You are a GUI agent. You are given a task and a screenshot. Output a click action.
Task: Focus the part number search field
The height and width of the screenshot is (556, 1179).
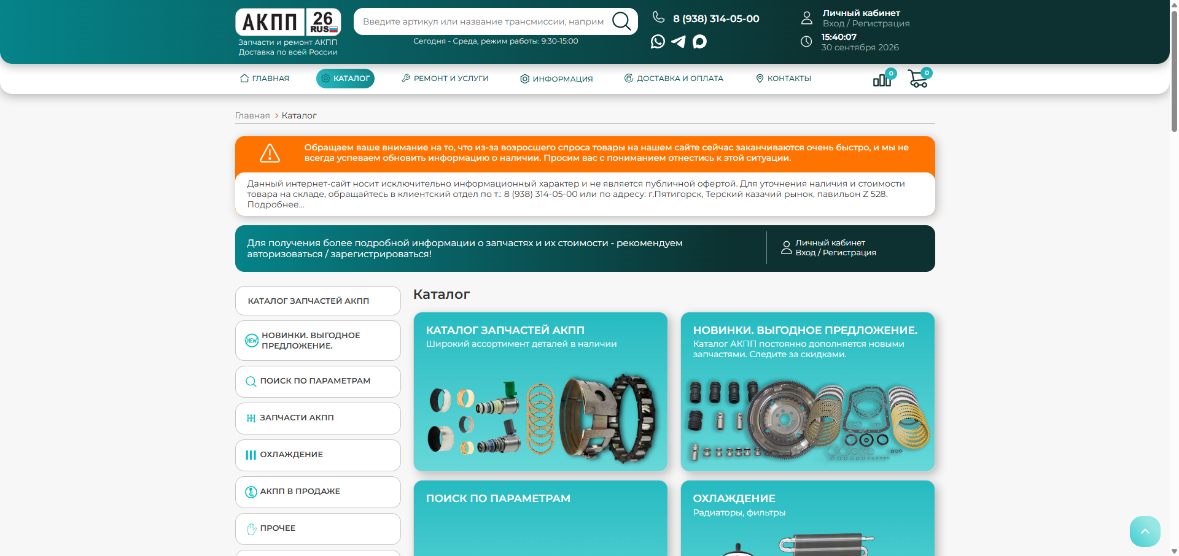coord(483,21)
